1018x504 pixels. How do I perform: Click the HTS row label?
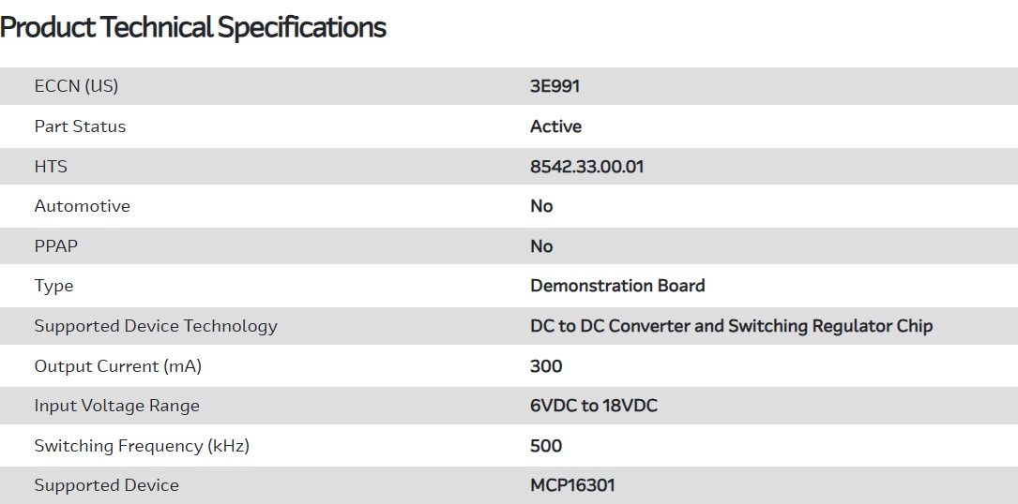click(51, 167)
